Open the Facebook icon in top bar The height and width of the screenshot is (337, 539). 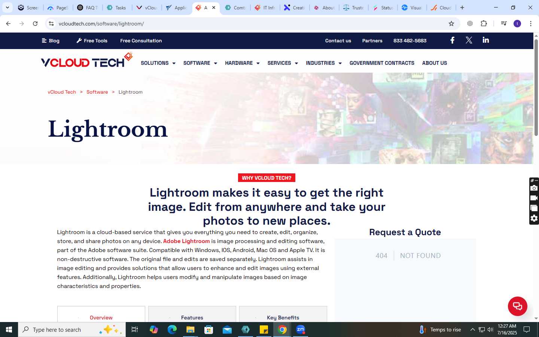452,40
